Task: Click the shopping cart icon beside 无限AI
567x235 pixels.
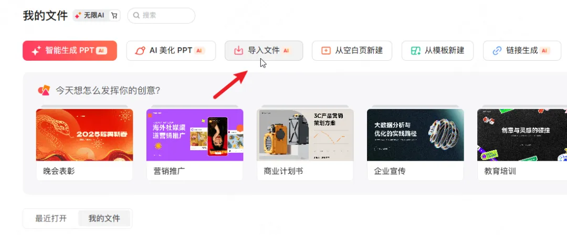Action: [114, 16]
